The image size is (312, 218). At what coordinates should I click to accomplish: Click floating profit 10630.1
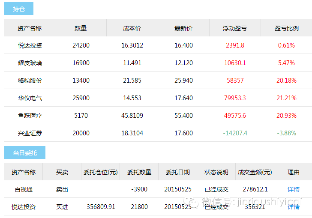[x=235, y=63]
